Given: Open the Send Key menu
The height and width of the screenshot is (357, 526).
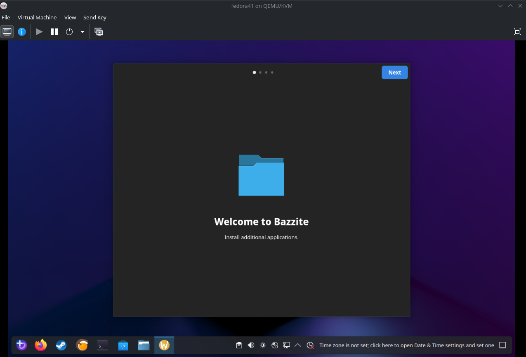Looking at the screenshot, I should (x=95, y=17).
